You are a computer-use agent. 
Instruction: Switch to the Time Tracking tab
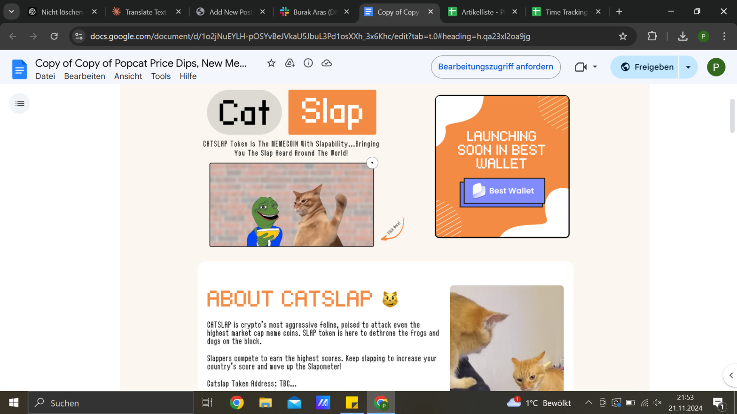566,12
